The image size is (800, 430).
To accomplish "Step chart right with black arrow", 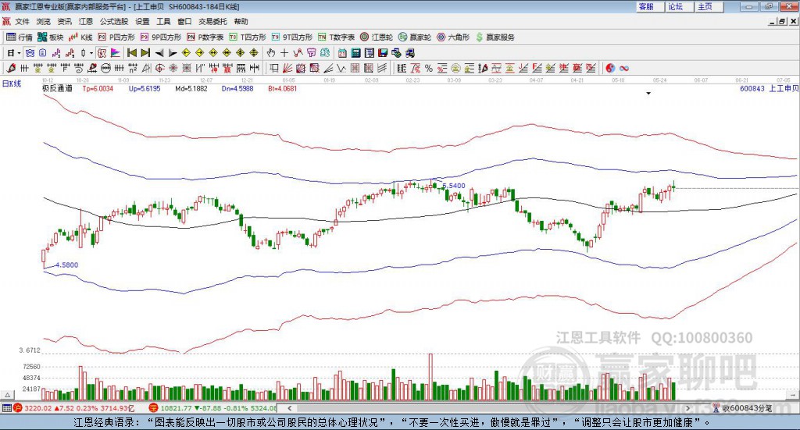I will [x=173, y=53].
